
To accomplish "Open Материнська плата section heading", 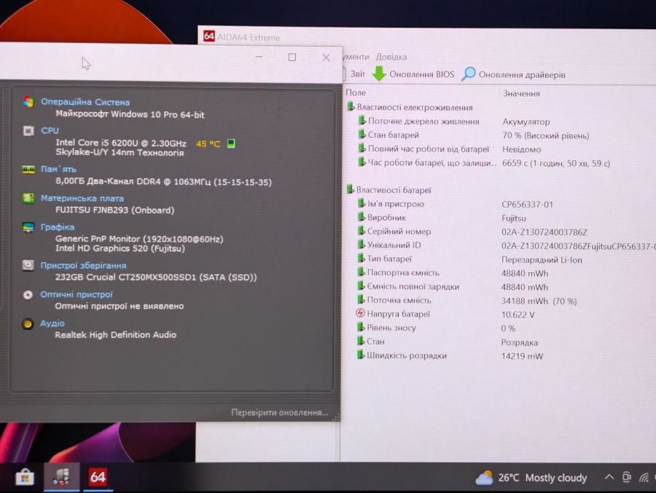I will [x=82, y=198].
